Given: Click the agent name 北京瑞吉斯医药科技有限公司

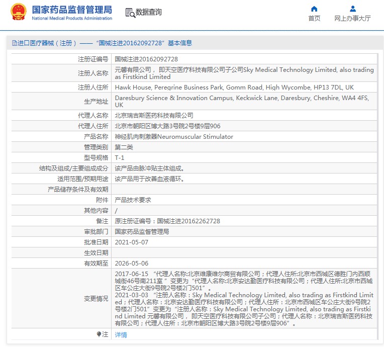Looking at the screenshot, I should pos(154,115).
